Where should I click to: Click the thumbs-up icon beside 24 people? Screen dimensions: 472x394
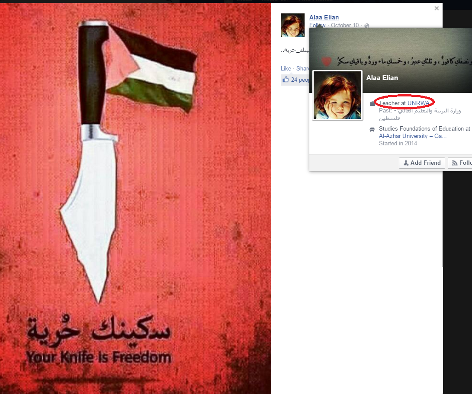(286, 80)
